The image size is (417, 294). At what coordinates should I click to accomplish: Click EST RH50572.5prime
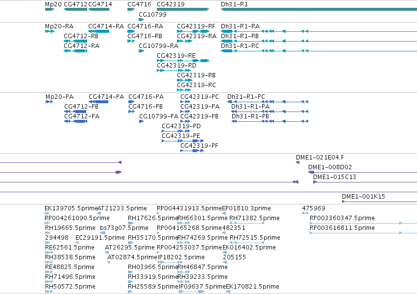click(x=70, y=287)
